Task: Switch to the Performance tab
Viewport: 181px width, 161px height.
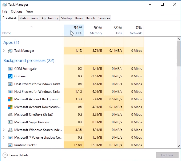Action: 29,18
